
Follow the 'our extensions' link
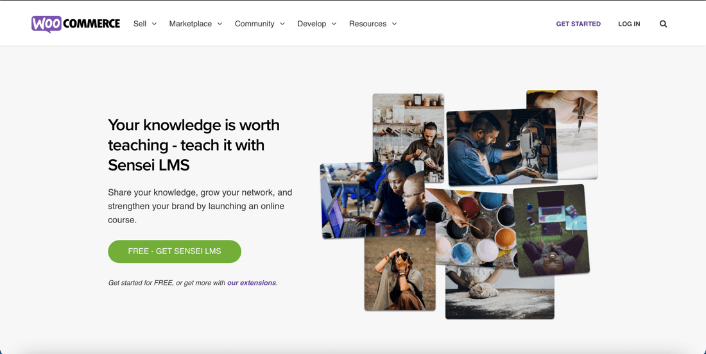click(252, 283)
